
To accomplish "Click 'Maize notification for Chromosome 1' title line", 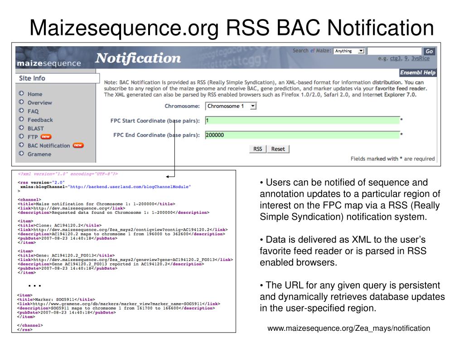I will pyautogui.click(x=97, y=204).
